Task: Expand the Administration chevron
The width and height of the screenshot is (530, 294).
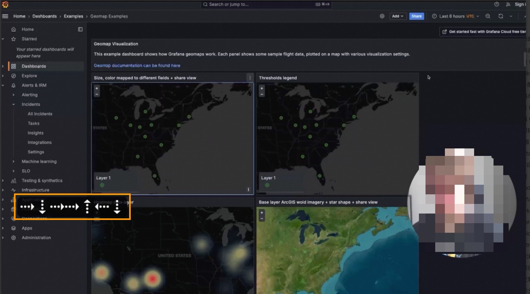Action: [3, 238]
